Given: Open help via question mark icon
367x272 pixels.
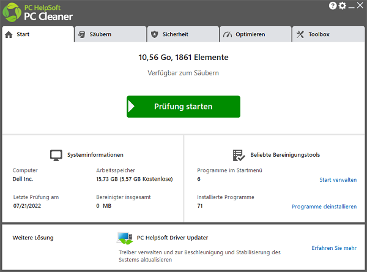Looking at the screenshot, I should tap(333, 6).
